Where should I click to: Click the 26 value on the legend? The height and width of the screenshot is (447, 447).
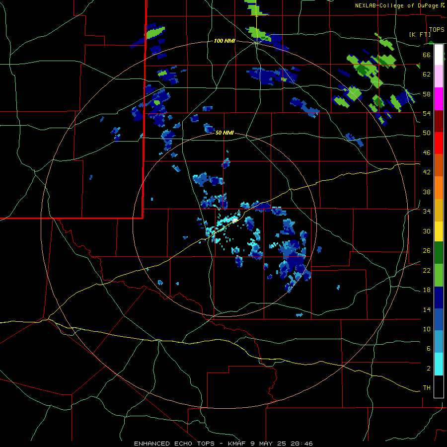tap(427, 251)
